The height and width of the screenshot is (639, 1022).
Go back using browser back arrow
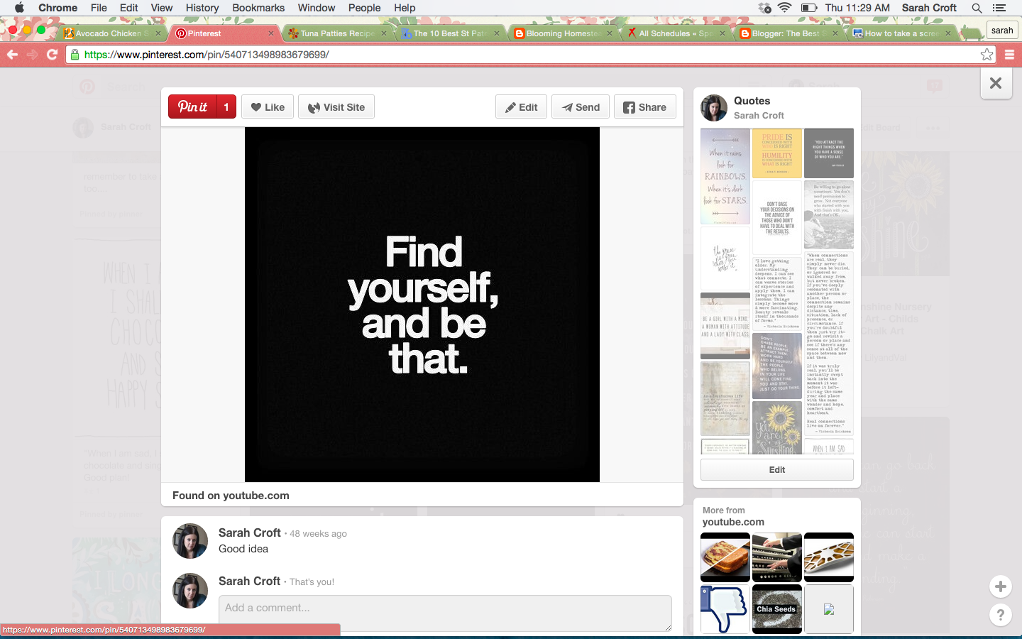[x=12, y=55]
